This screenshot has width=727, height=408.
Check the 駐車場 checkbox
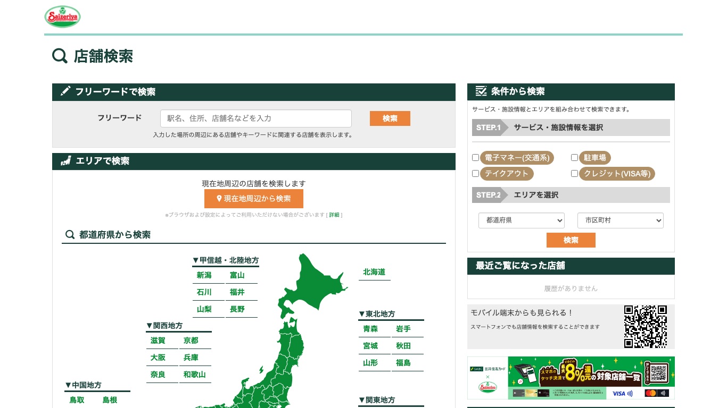[x=575, y=158]
